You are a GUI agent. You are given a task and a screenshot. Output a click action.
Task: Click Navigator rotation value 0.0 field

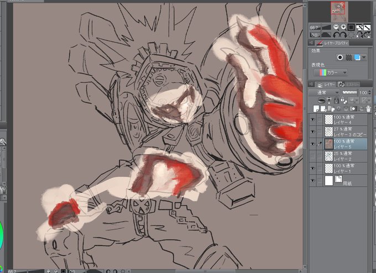[315, 35]
